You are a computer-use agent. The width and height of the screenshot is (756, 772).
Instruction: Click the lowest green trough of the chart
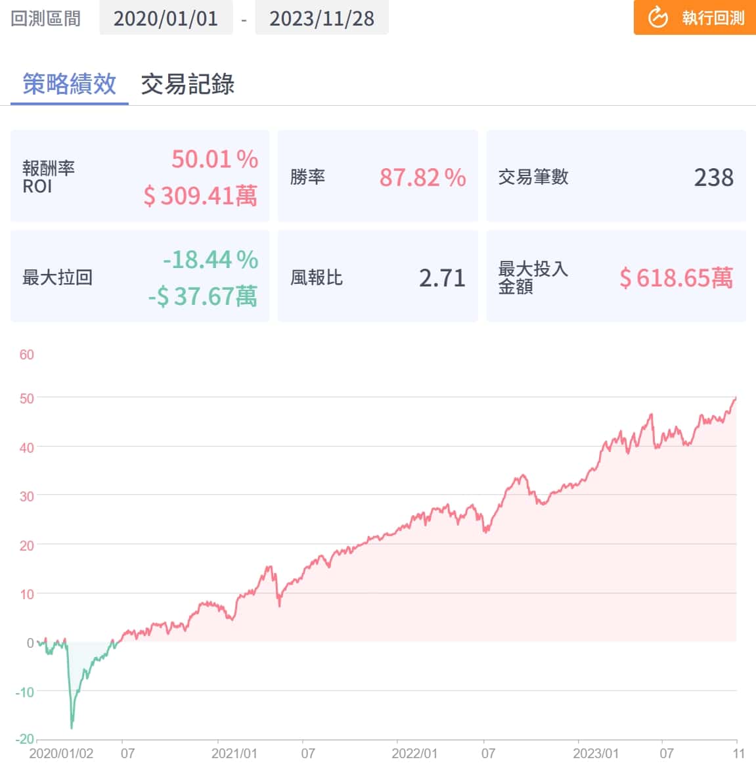click(x=72, y=726)
